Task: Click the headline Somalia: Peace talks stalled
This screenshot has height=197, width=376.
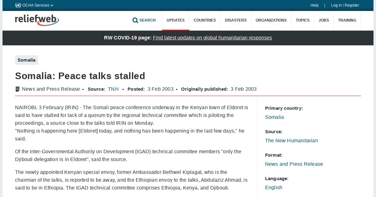Action: click(80, 76)
